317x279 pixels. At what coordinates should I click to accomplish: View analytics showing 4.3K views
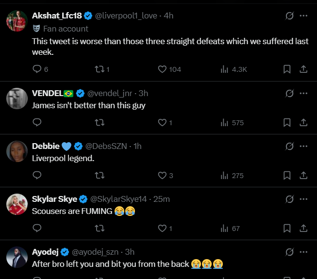click(224, 69)
